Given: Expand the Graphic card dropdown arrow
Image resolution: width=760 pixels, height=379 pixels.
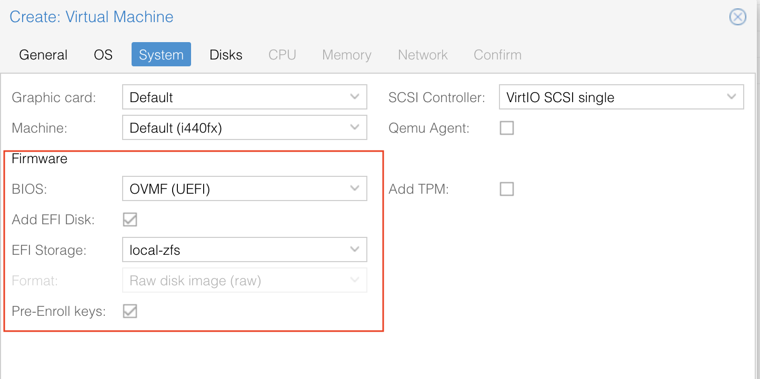Looking at the screenshot, I should click(x=355, y=97).
